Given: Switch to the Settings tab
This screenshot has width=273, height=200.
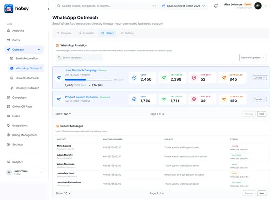Looking at the screenshot, I should 127,33.
